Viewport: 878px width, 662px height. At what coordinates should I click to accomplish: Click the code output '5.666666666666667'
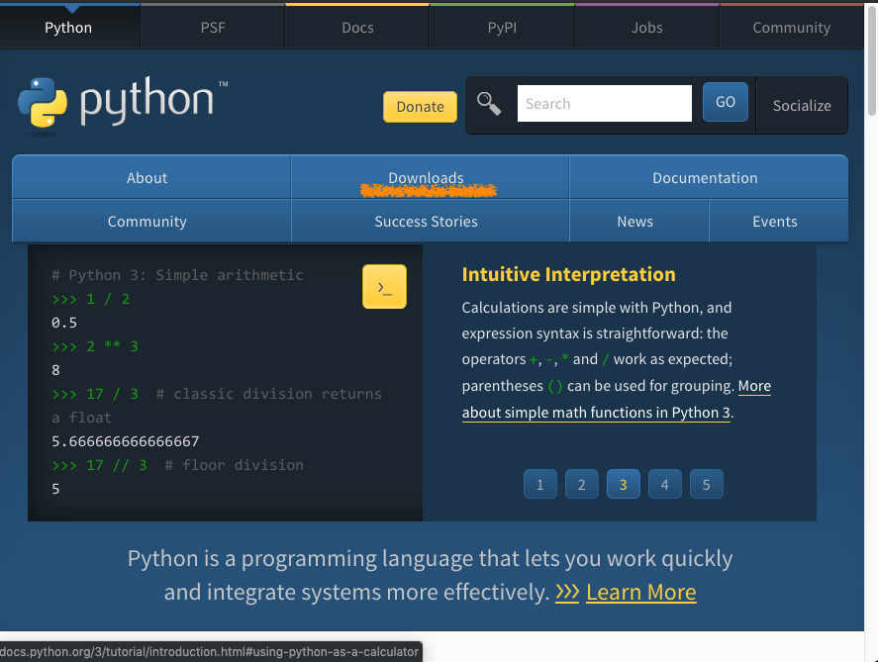(x=125, y=441)
